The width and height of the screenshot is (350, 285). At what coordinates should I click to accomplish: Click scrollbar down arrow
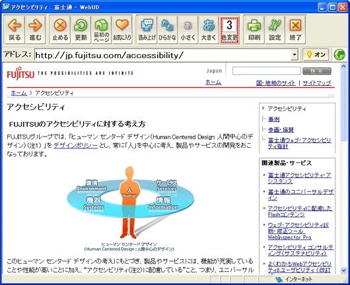coord(343,270)
